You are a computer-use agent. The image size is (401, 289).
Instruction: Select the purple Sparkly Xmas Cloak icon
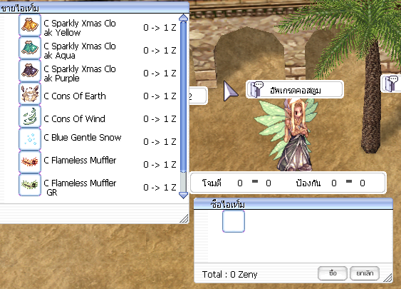tap(30, 71)
